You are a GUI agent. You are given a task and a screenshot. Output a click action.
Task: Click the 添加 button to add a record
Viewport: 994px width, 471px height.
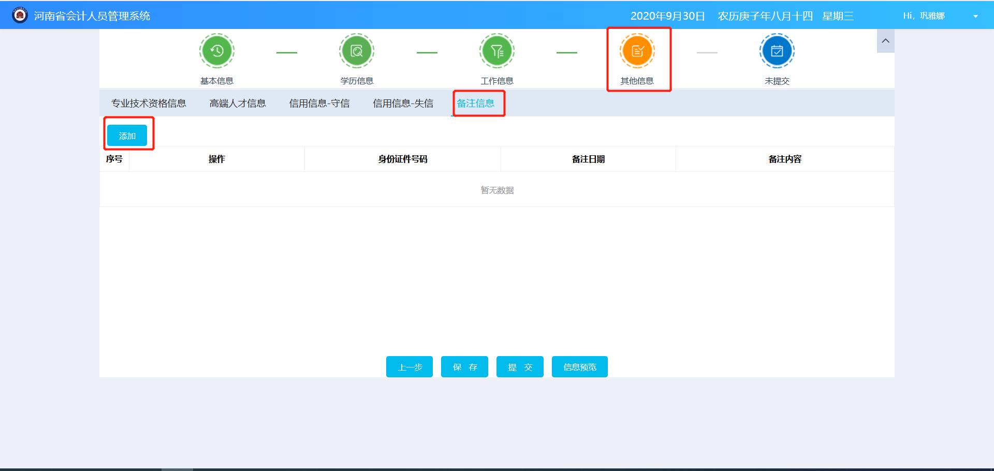[128, 135]
